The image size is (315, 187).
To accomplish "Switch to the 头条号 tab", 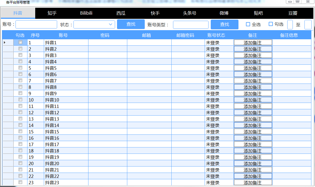I will point(189,13).
